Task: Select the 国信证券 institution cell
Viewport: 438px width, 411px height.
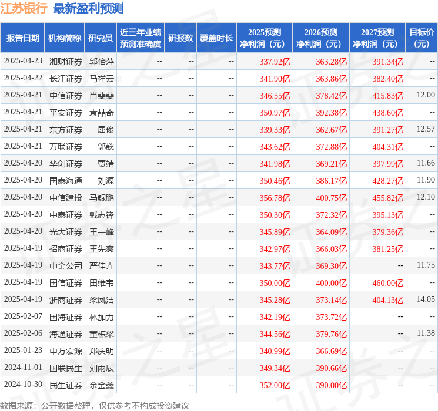Action: [66, 283]
